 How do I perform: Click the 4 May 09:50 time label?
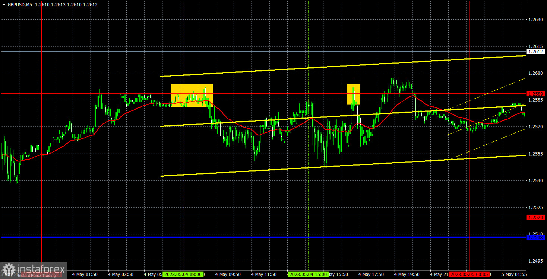coord(228,275)
